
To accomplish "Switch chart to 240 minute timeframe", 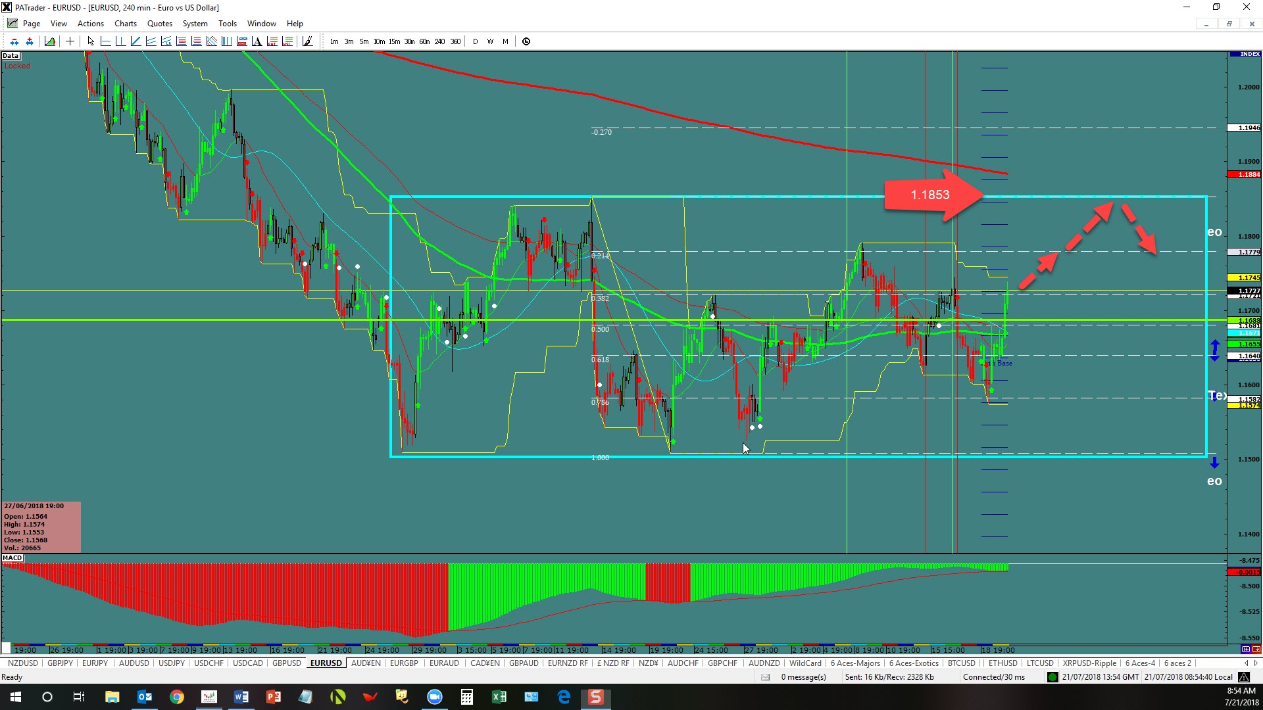I will coord(439,41).
